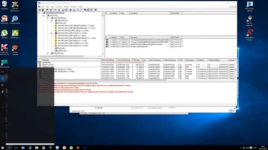Open the Windows Start button
The width and height of the screenshot is (268, 150).
click(x=3, y=147)
